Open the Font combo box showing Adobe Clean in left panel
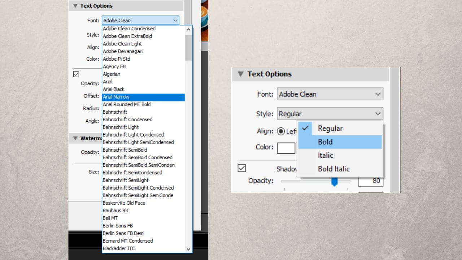462x260 pixels. pos(140,21)
